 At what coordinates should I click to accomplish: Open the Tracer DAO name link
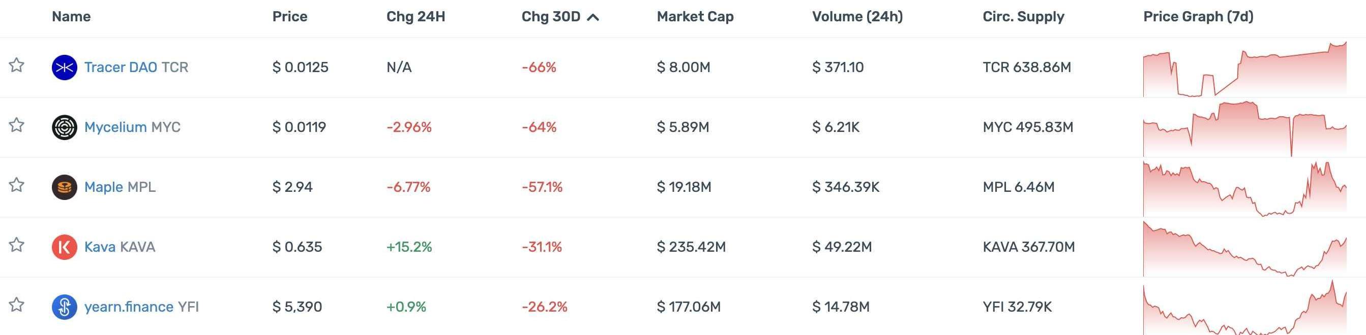(121, 67)
